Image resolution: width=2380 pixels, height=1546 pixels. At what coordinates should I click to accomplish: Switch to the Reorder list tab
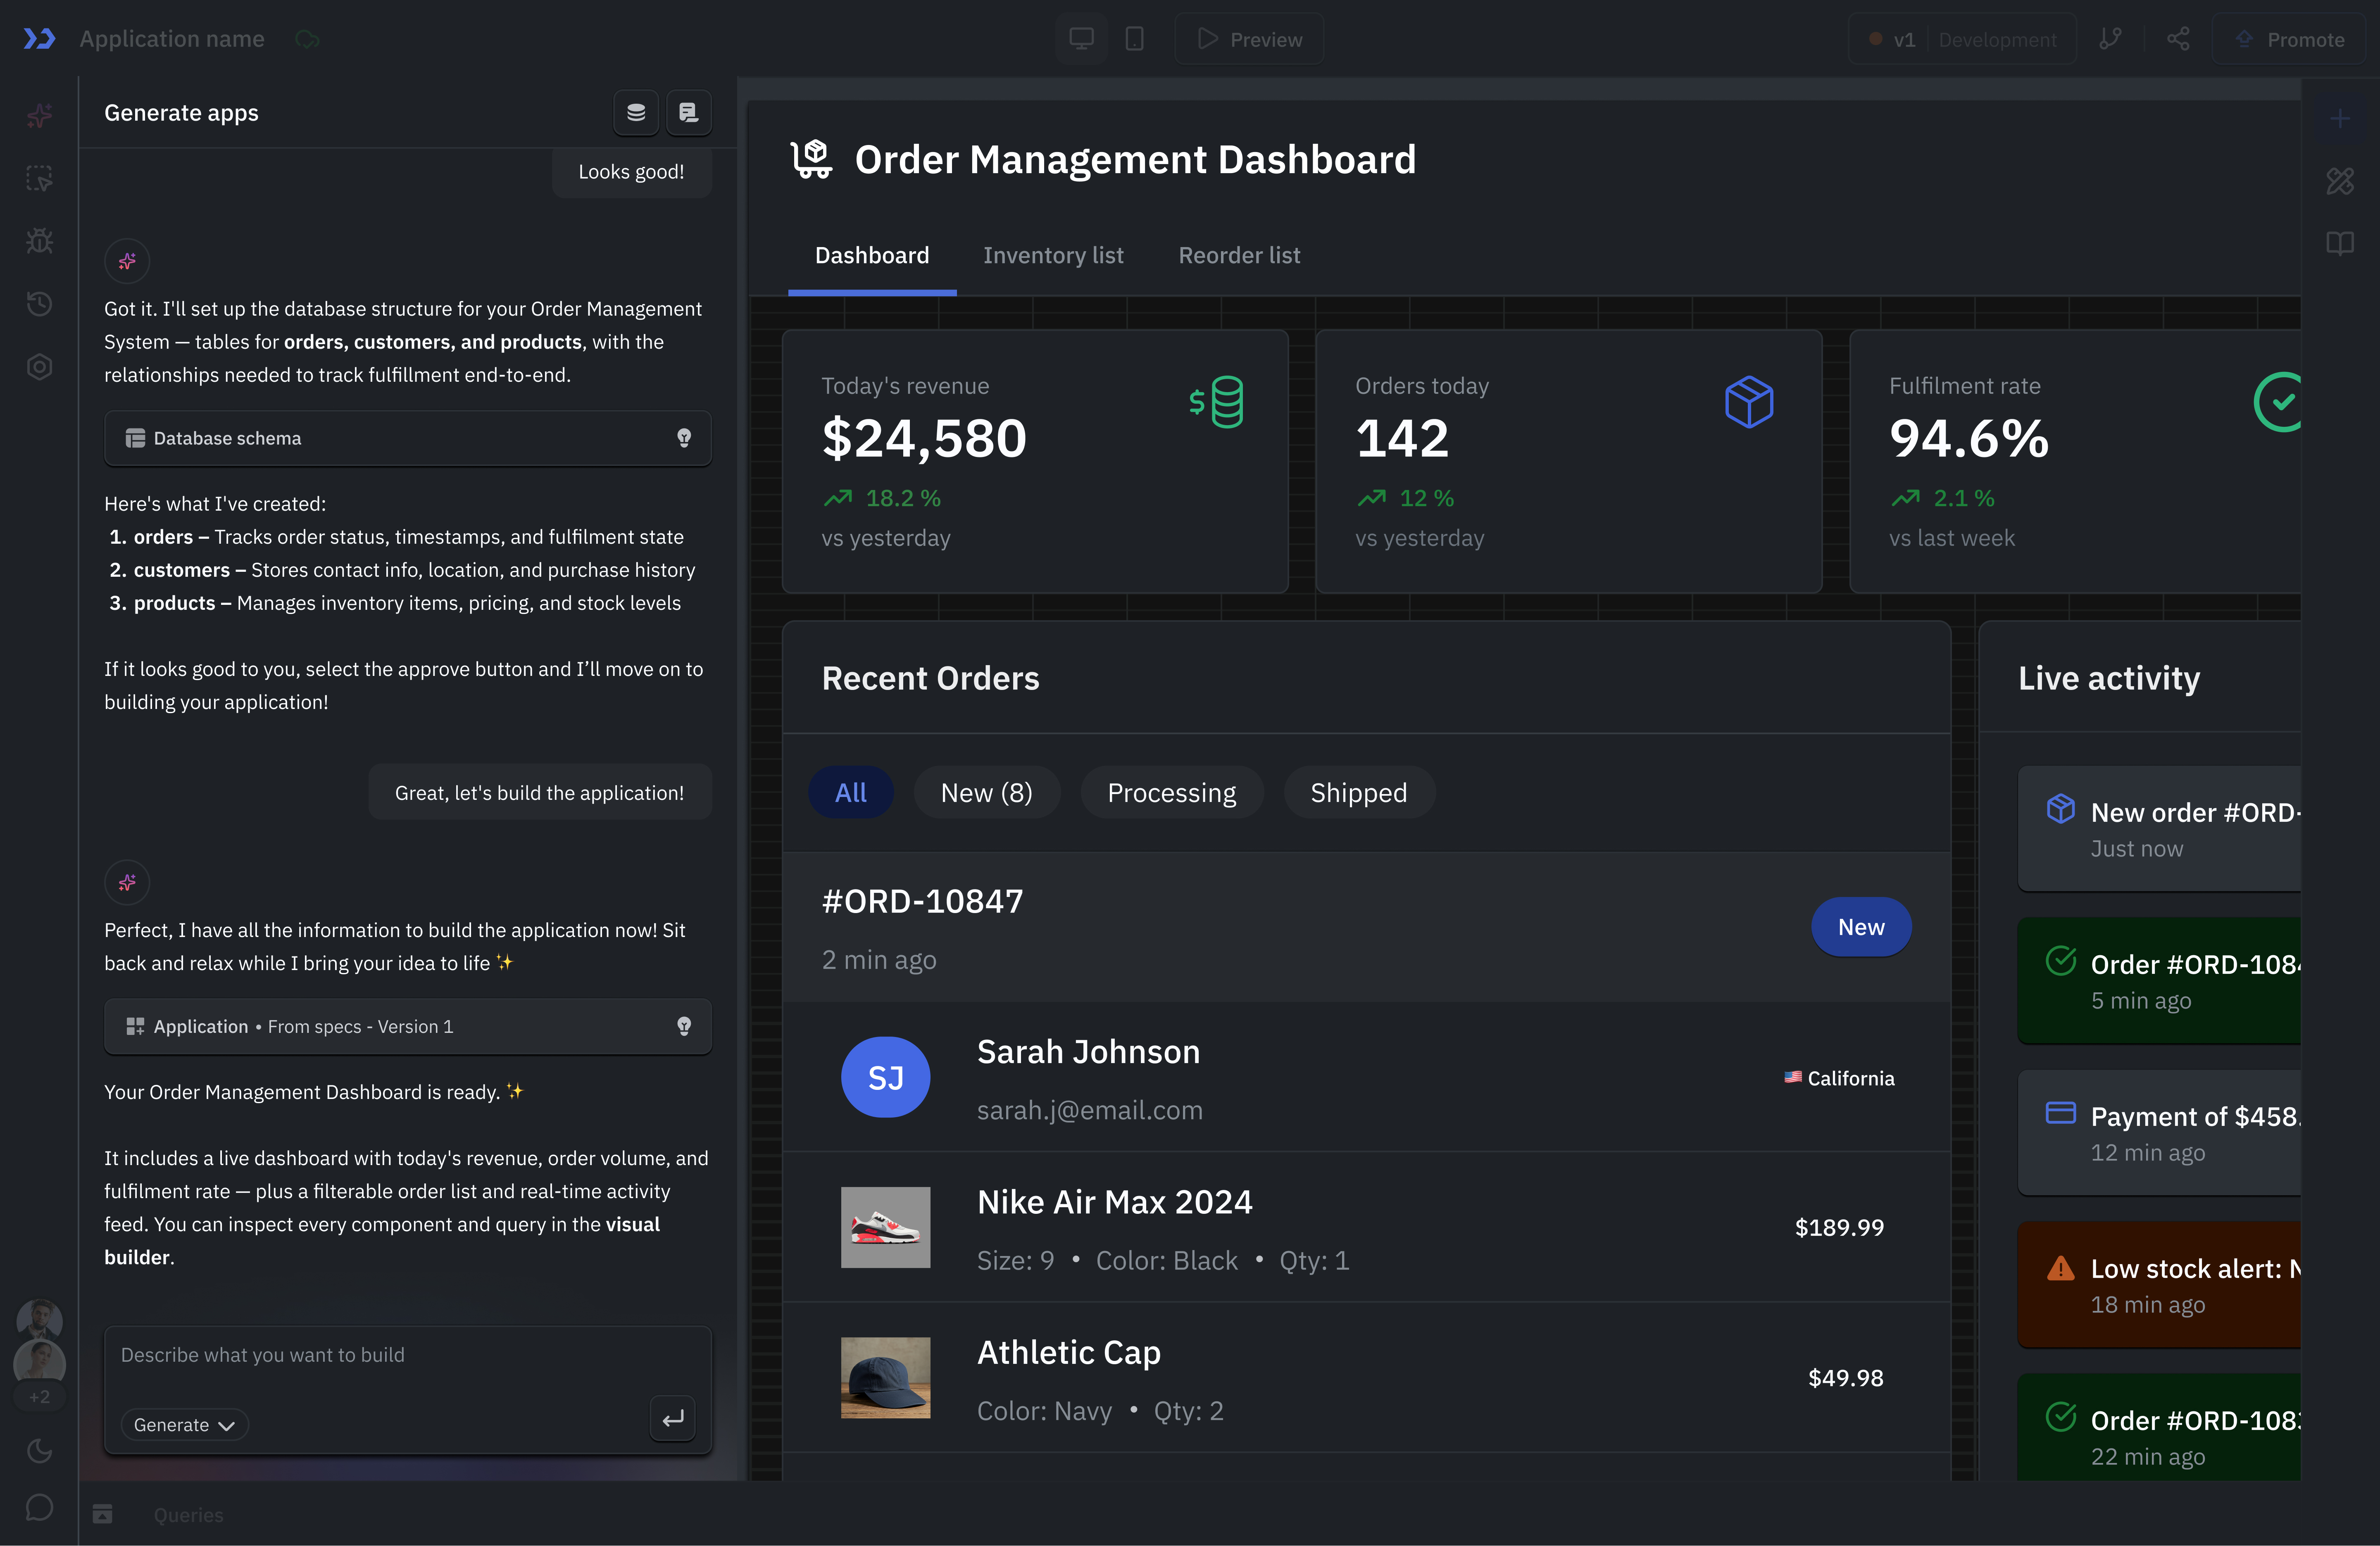[1239, 255]
